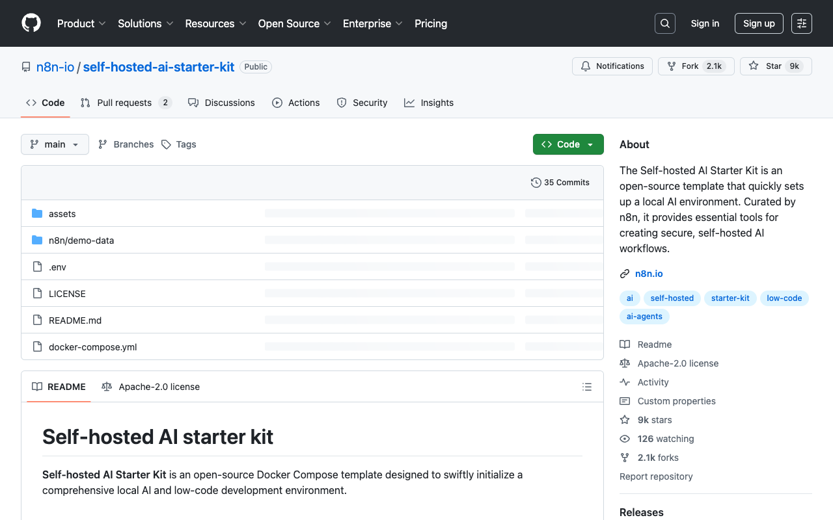This screenshot has height=520, width=833.
Task: Click the Notifications button
Action: tap(612, 66)
